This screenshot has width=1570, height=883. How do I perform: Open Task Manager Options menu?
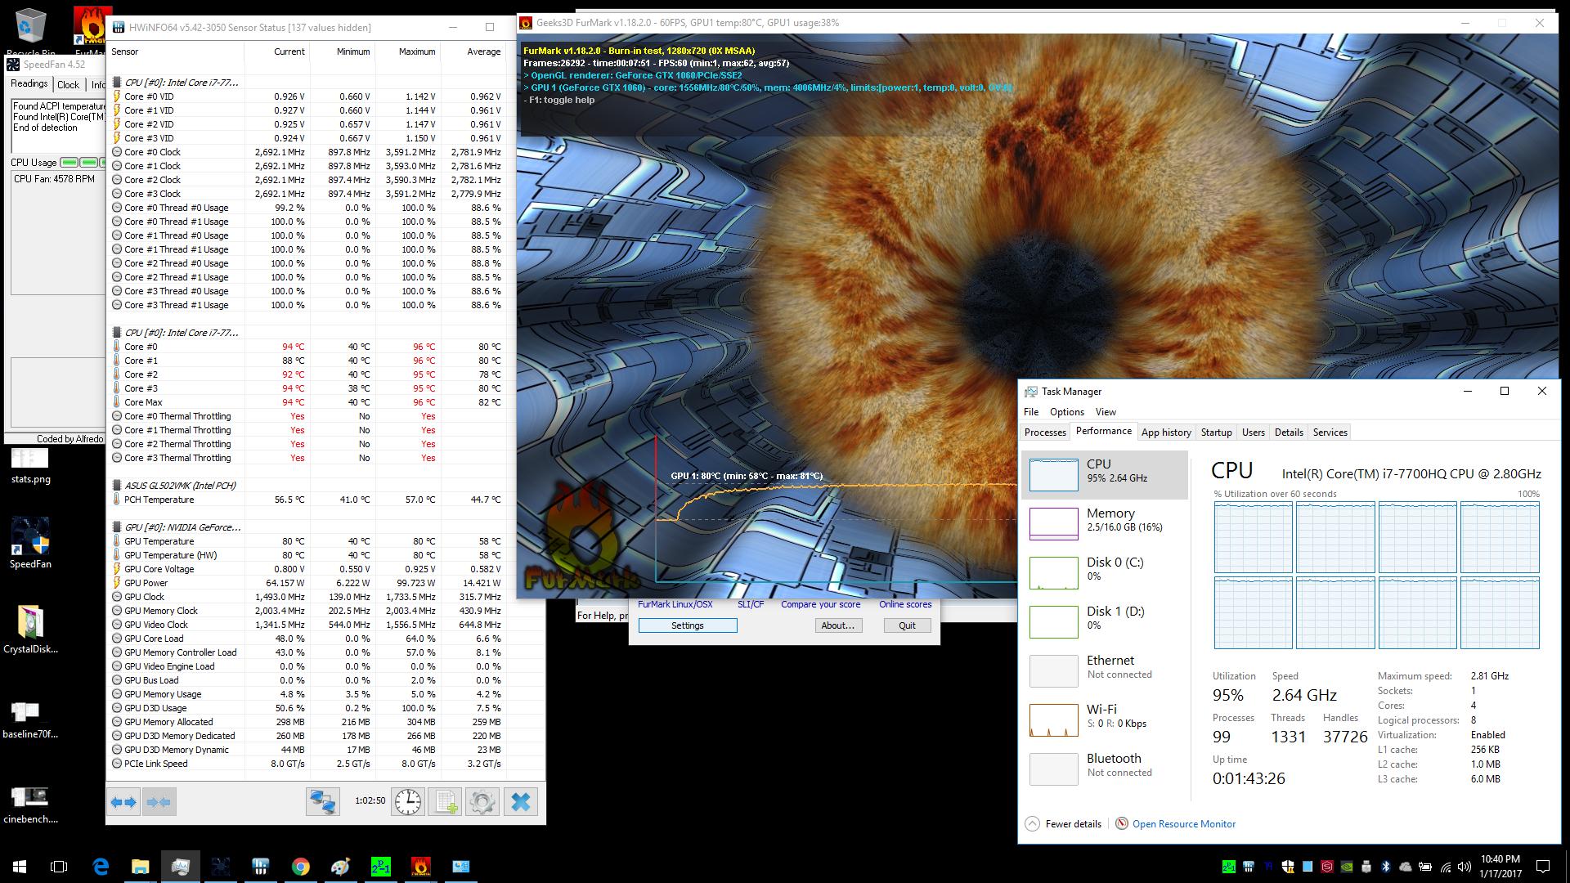[1066, 412]
